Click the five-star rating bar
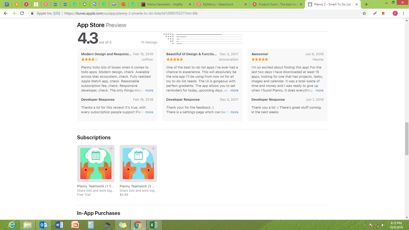This screenshot has width=409, height=230. [209, 34]
